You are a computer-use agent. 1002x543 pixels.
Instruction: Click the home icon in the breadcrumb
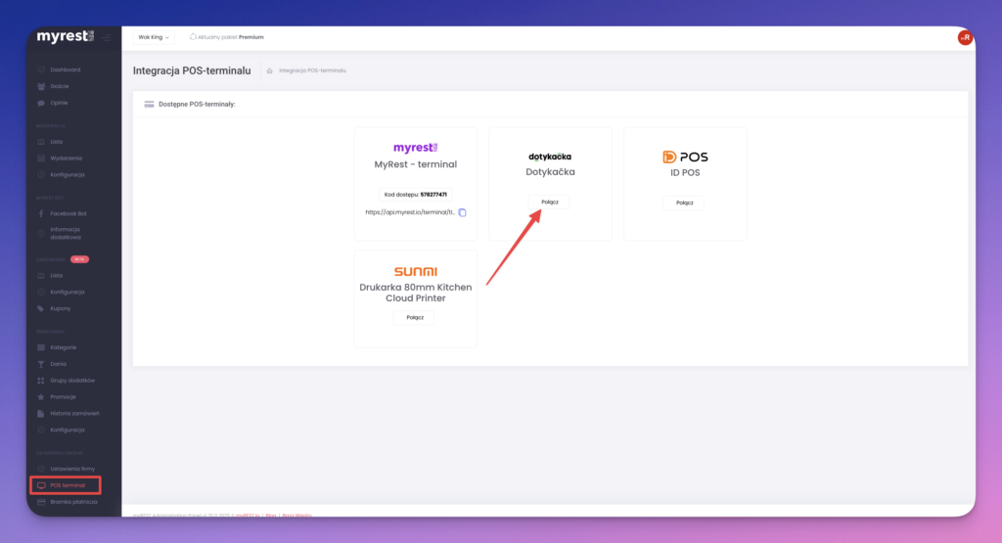pos(270,70)
